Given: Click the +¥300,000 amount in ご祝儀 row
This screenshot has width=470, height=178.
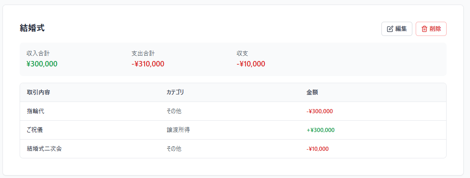Looking at the screenshot, I should [320, 130].
